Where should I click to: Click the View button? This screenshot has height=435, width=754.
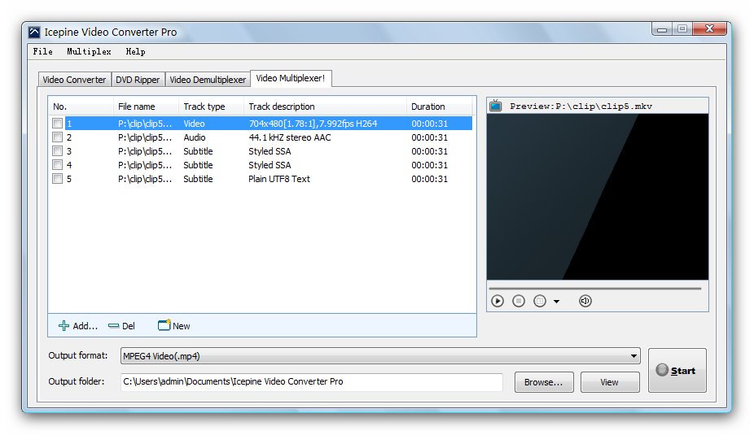[610, 382]
